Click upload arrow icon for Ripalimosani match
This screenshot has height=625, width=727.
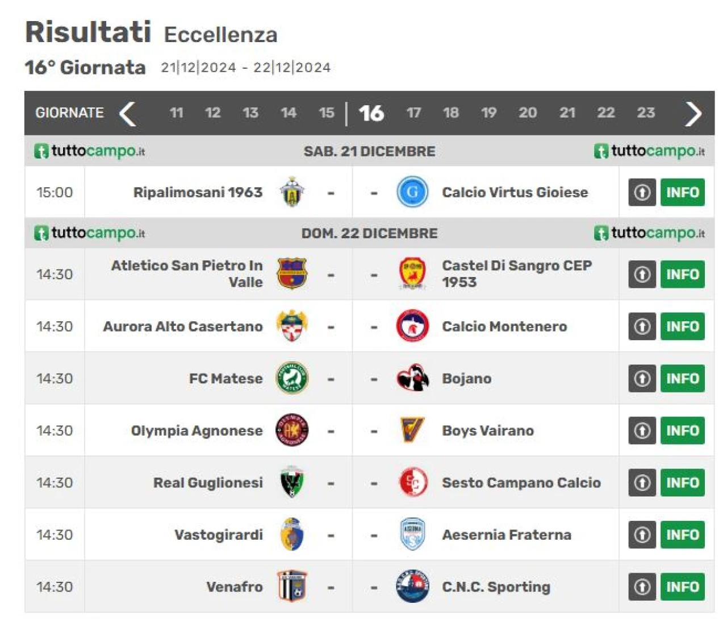(x=642, y=192)
